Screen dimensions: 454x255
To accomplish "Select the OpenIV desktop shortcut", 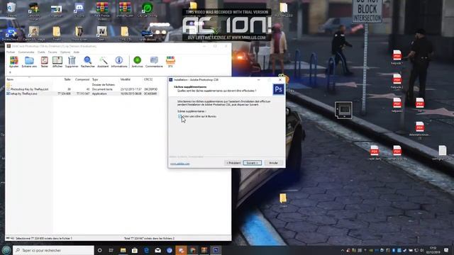I will click(101, 33).
